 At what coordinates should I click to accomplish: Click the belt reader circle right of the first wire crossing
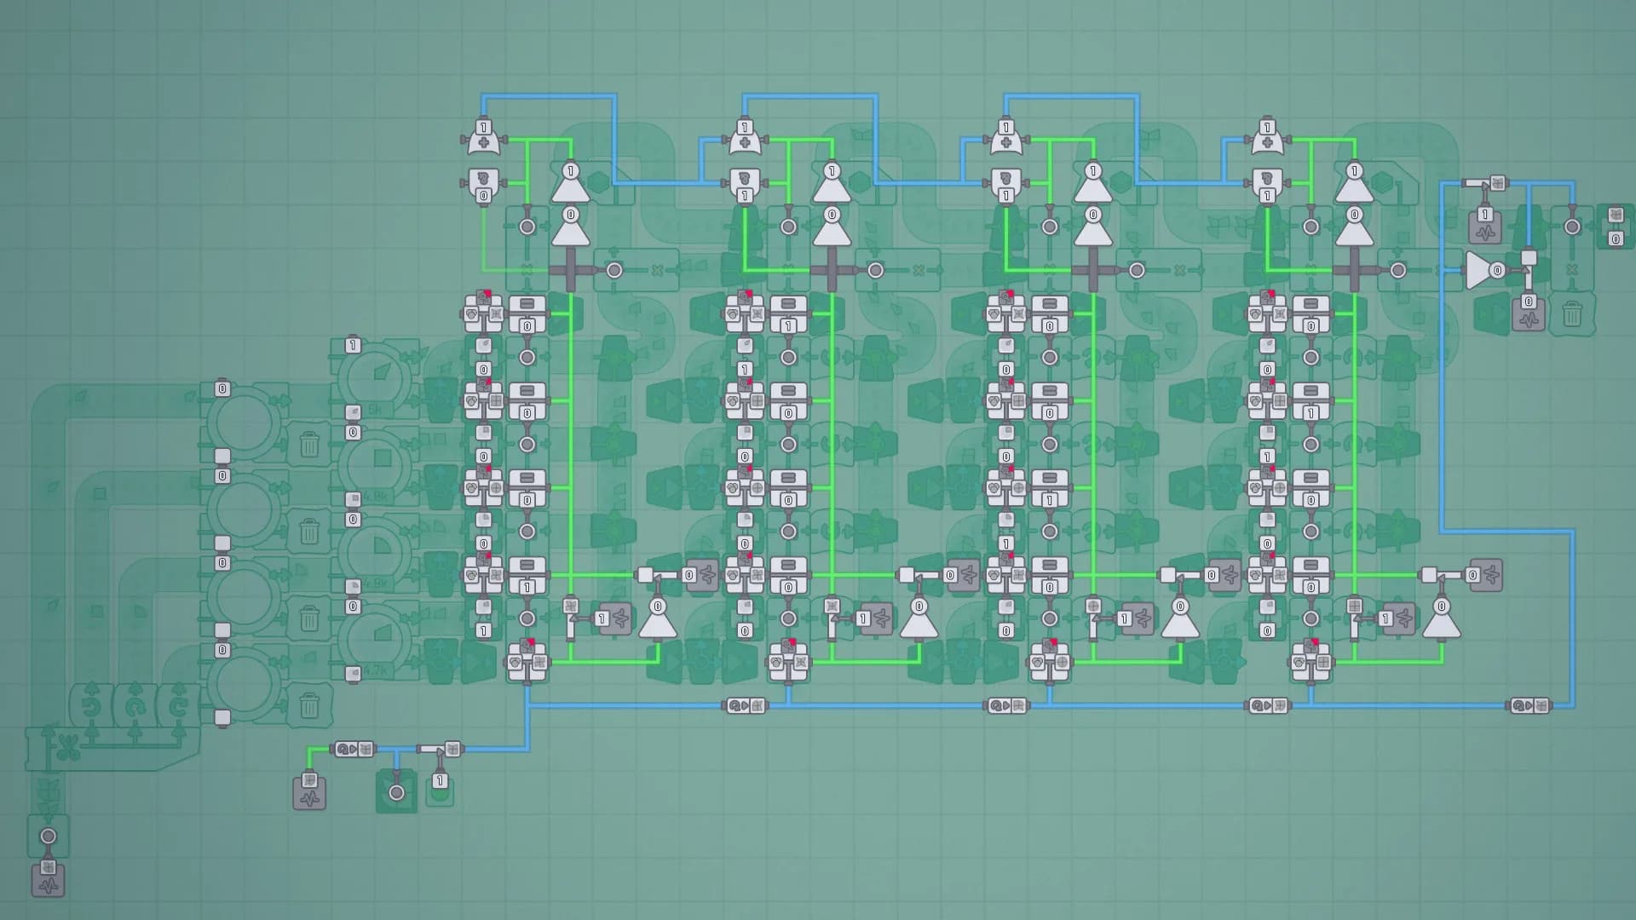point(614,270)
